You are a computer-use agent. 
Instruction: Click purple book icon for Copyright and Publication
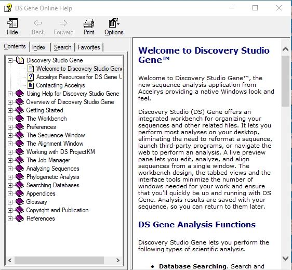20,210
